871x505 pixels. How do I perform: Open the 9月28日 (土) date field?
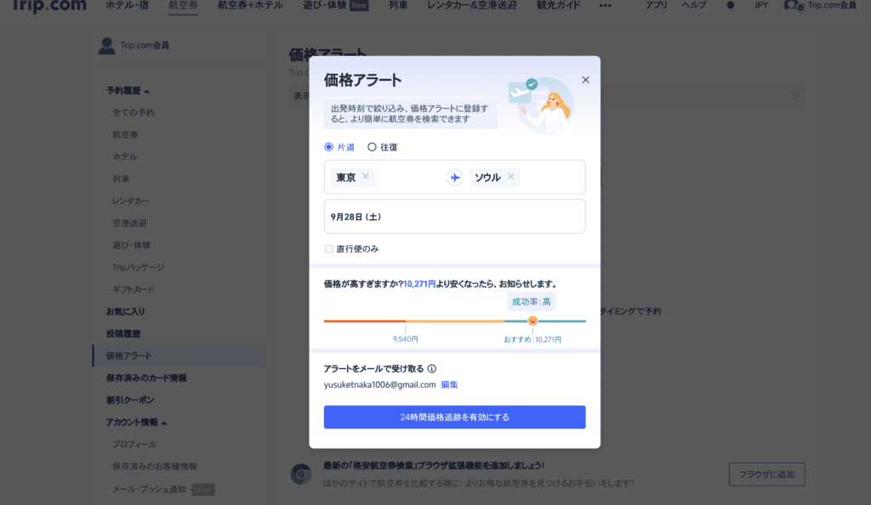point(454,217)
